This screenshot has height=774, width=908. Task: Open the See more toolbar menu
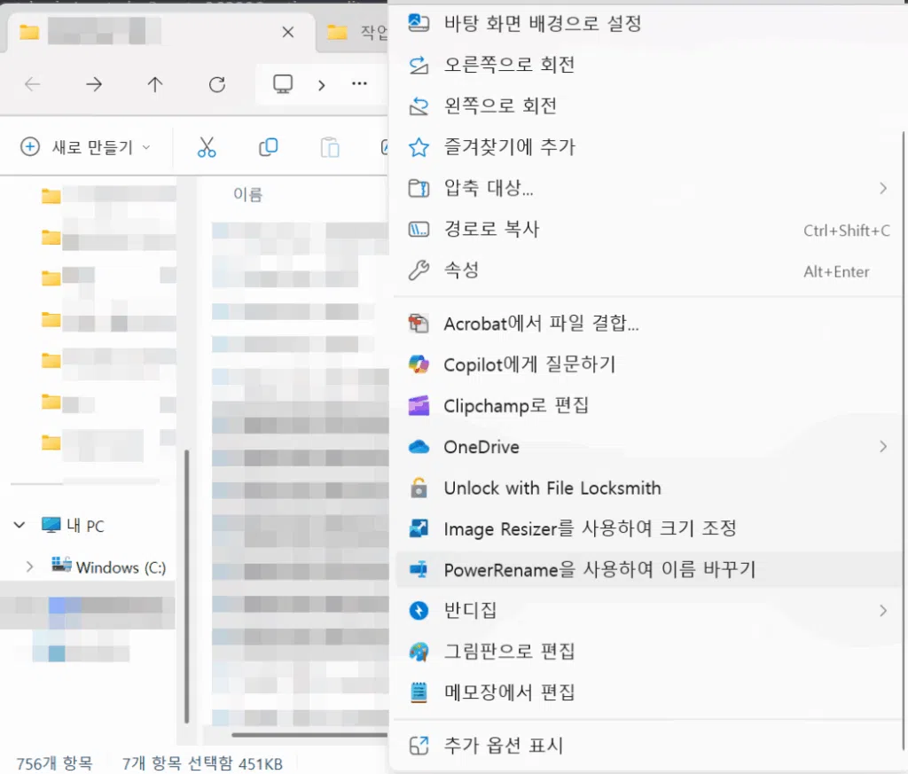click(x=359, y=84)
